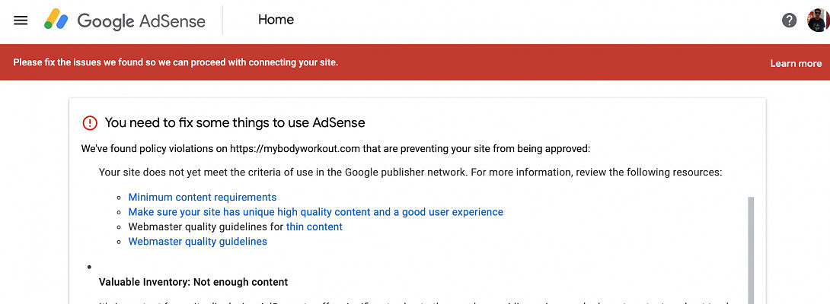Click 'Valuable Inventory: Not enough content' heading

click(193, 282)
